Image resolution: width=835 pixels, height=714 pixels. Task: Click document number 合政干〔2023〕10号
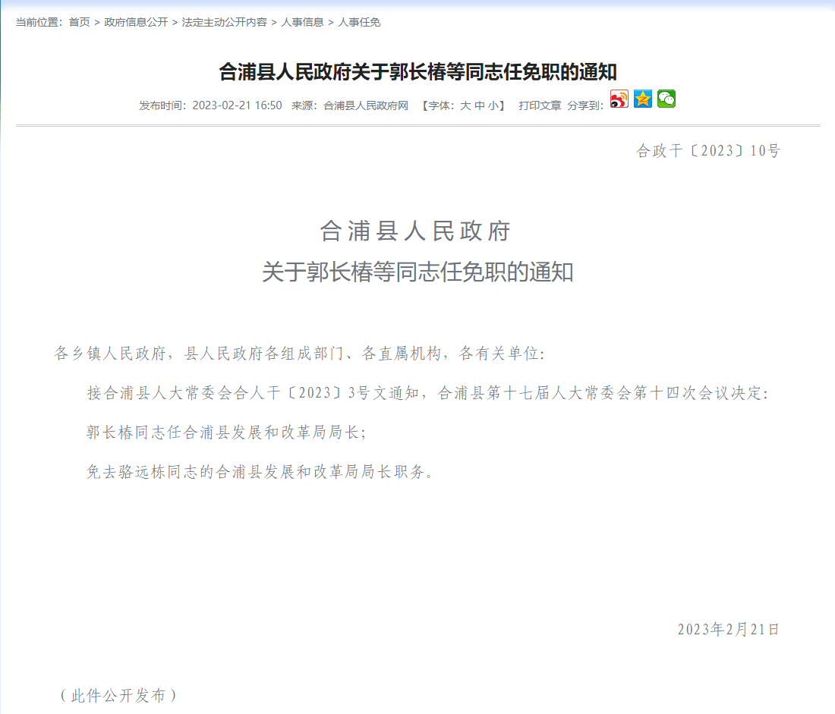click(x=707, y=151)
